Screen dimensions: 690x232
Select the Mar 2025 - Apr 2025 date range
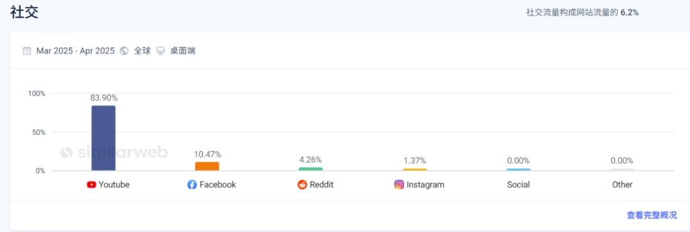[x=75, y=51]
